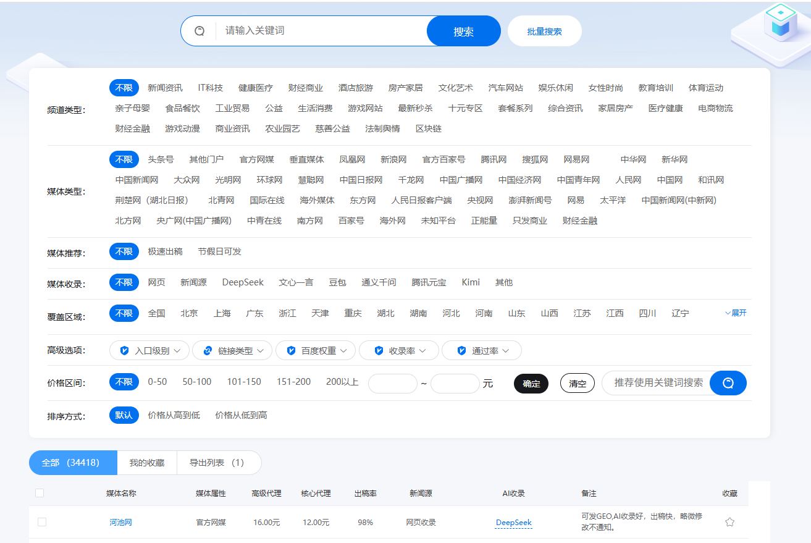This screenshot has height=543, width=811.
Task: Click the 批量搜索 button
Action: (x=545, y=31)
